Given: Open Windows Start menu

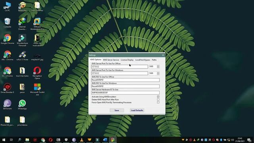Looking at the screenshot, I should pos(4,140).
